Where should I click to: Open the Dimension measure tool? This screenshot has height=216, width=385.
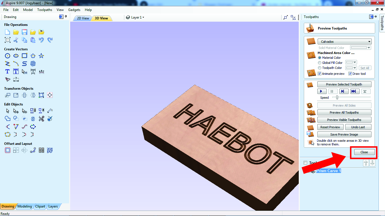16,79
